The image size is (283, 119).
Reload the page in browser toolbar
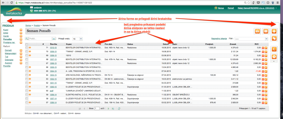coord(12,3)
